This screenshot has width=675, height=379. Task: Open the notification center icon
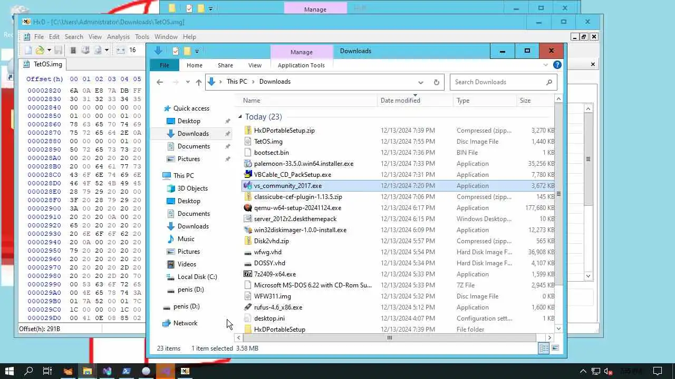point(658,371)
